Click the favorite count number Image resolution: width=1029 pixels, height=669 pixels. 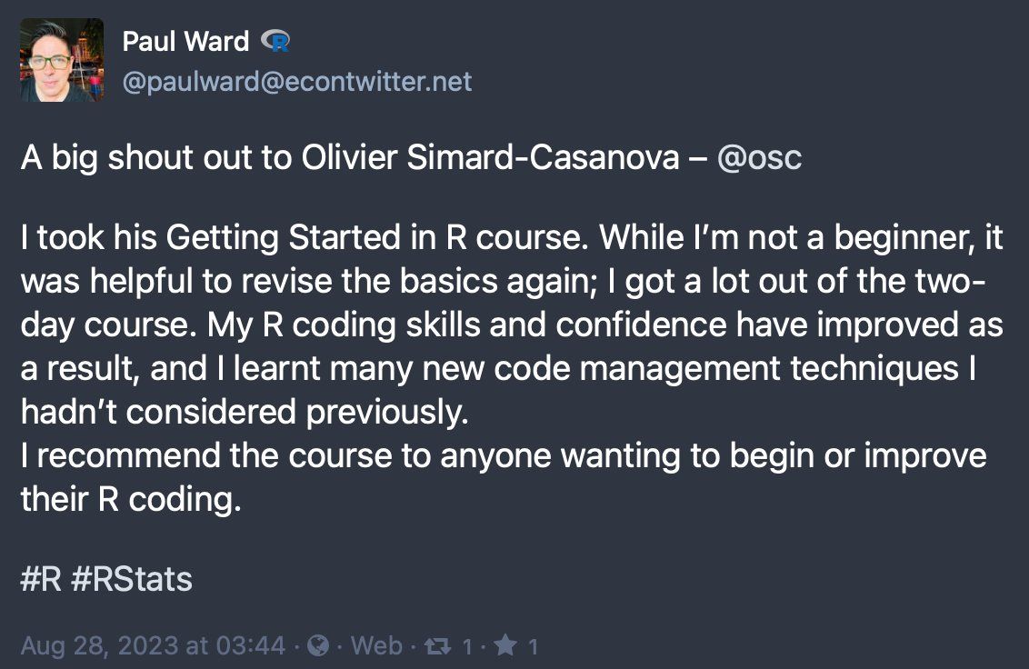[x=534, y=646]
